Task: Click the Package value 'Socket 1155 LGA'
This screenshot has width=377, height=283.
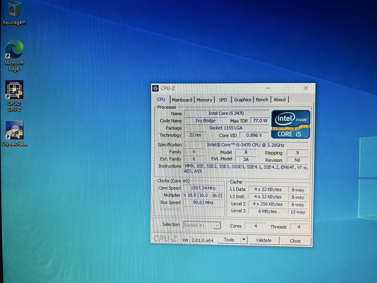Action: (x=226, y=128)
